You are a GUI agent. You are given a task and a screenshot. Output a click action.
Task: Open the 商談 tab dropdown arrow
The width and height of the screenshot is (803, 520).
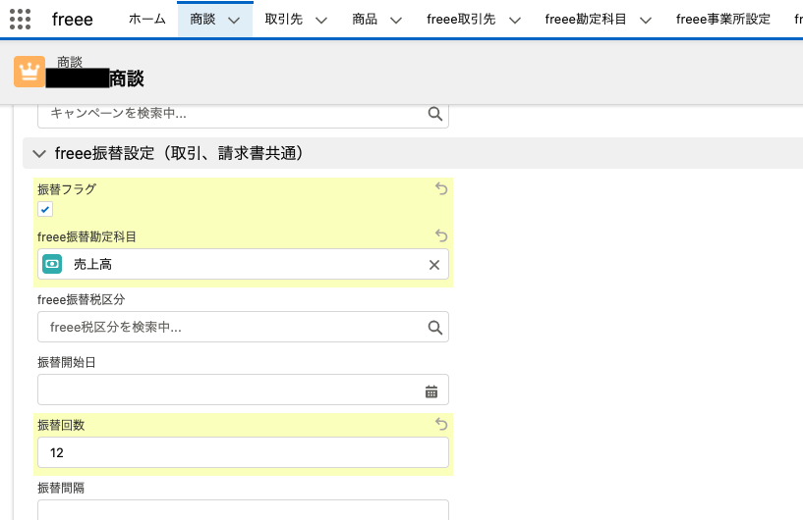tap(234, 21)
